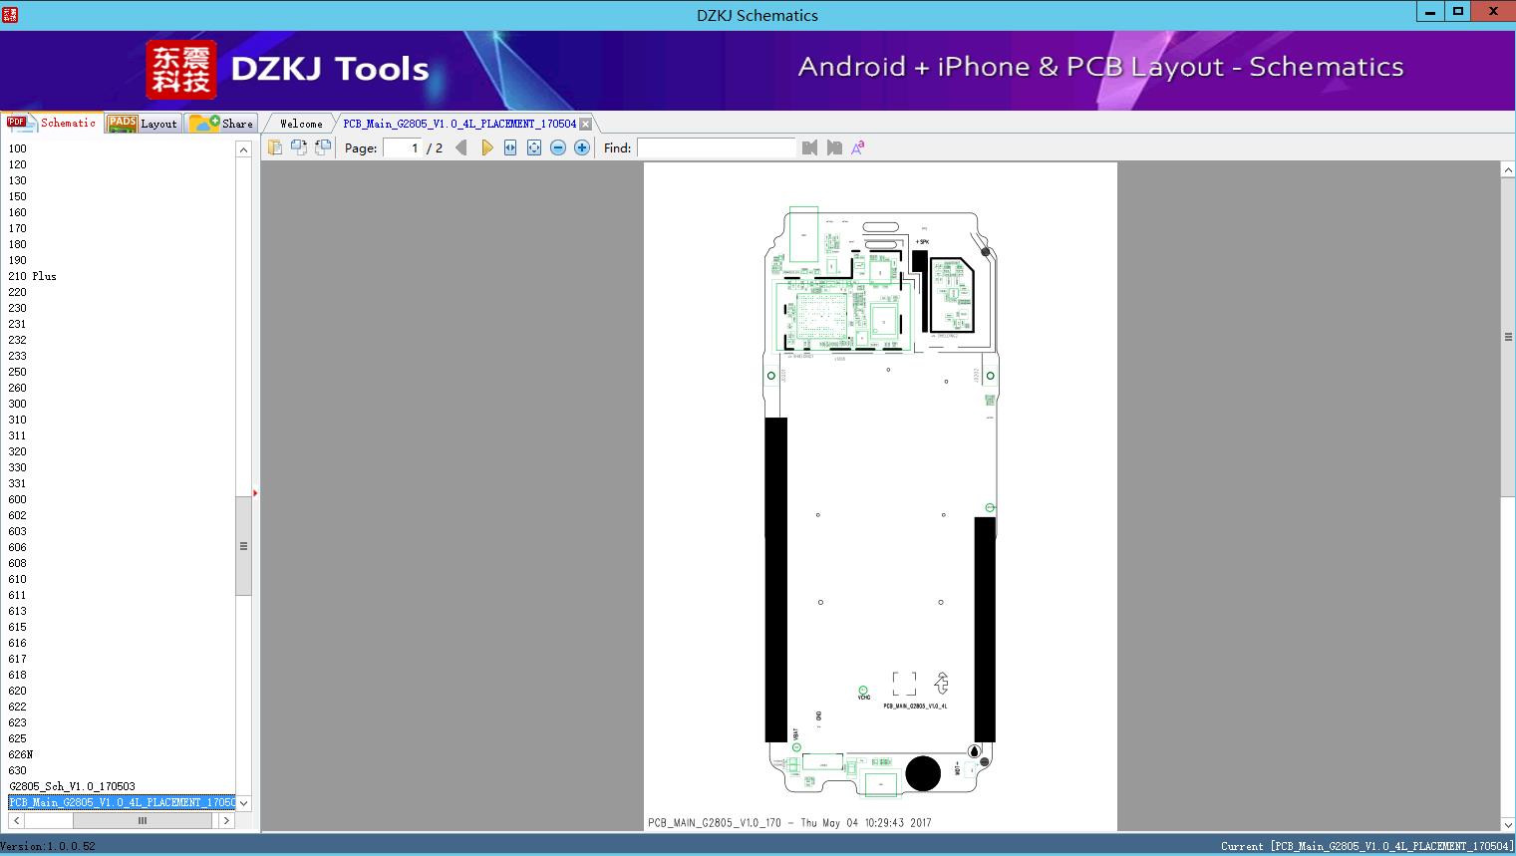Select model 100 in the list
1516x856 pixels.
point(18,148)
